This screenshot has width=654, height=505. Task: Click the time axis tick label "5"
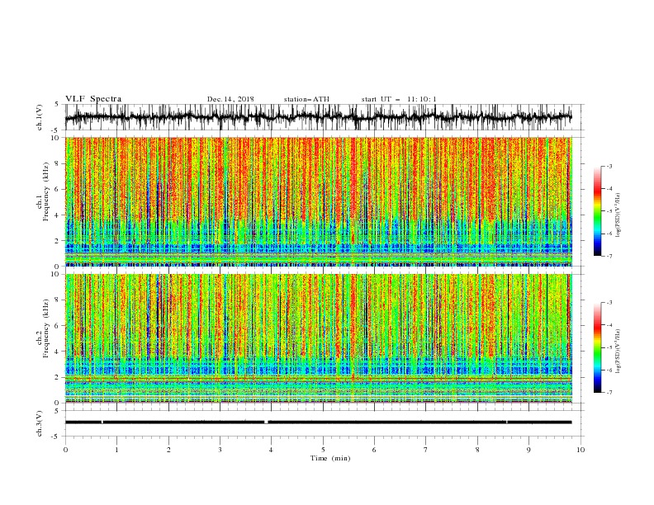[323, 450]
